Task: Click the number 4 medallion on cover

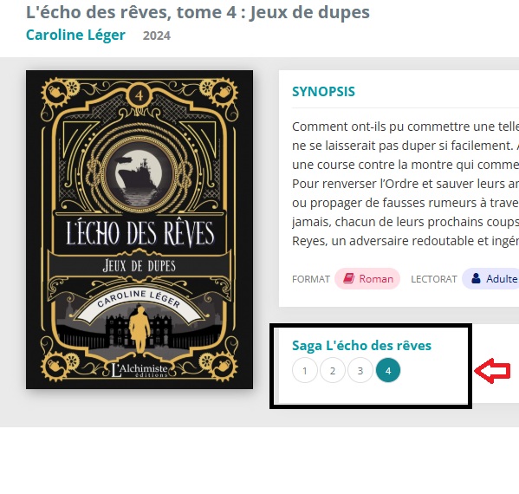Action: coord(139,96)
